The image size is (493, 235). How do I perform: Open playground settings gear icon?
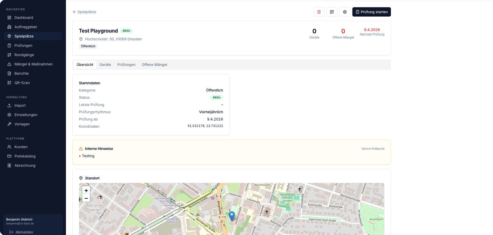tap(345, 12)
